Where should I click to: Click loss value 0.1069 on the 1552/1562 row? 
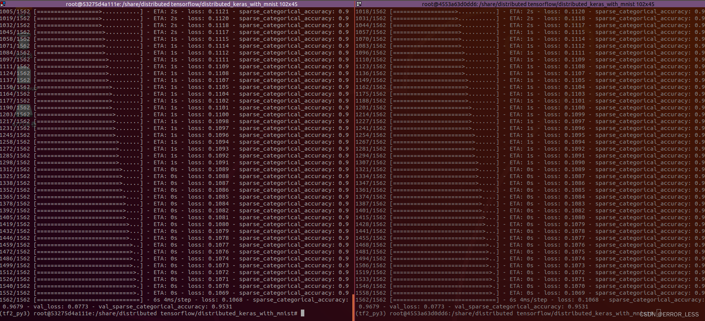[219, 293]
